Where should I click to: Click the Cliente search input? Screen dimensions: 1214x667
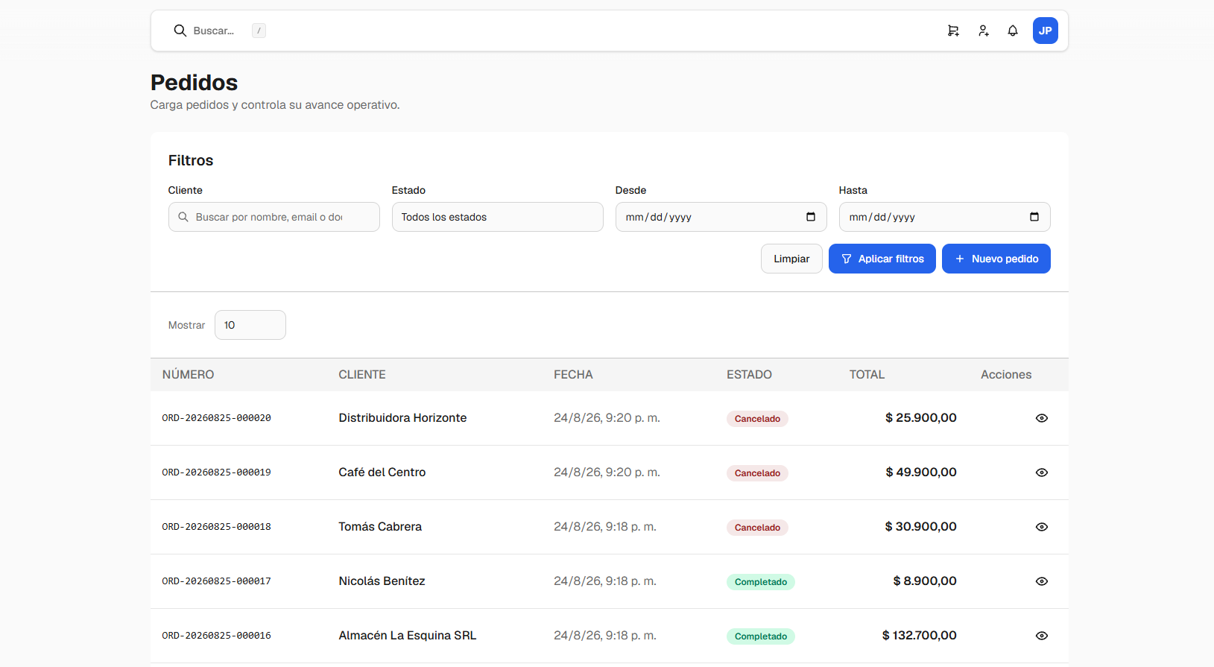pyautogui.click(x=274, y=217)
